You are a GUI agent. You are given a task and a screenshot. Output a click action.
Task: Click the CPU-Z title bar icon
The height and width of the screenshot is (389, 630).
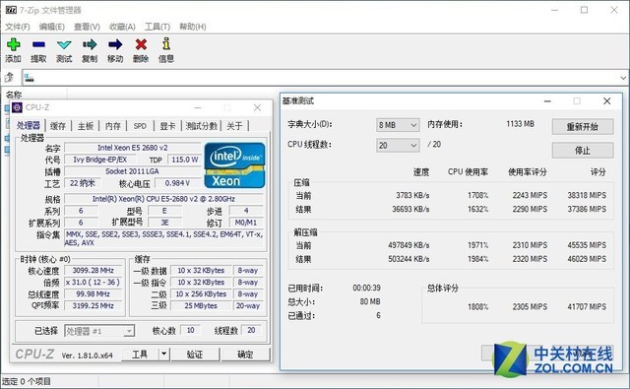17,107
